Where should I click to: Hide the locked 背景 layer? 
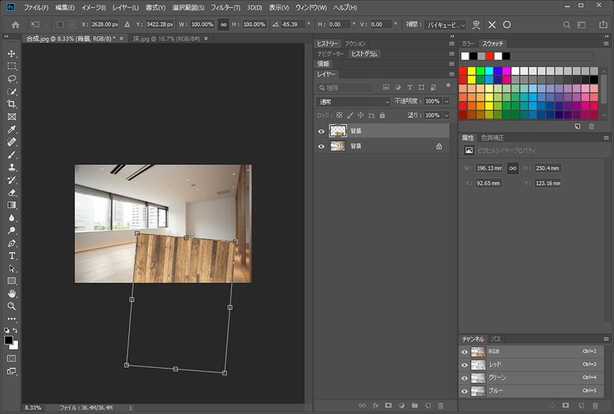pos(321,146)
